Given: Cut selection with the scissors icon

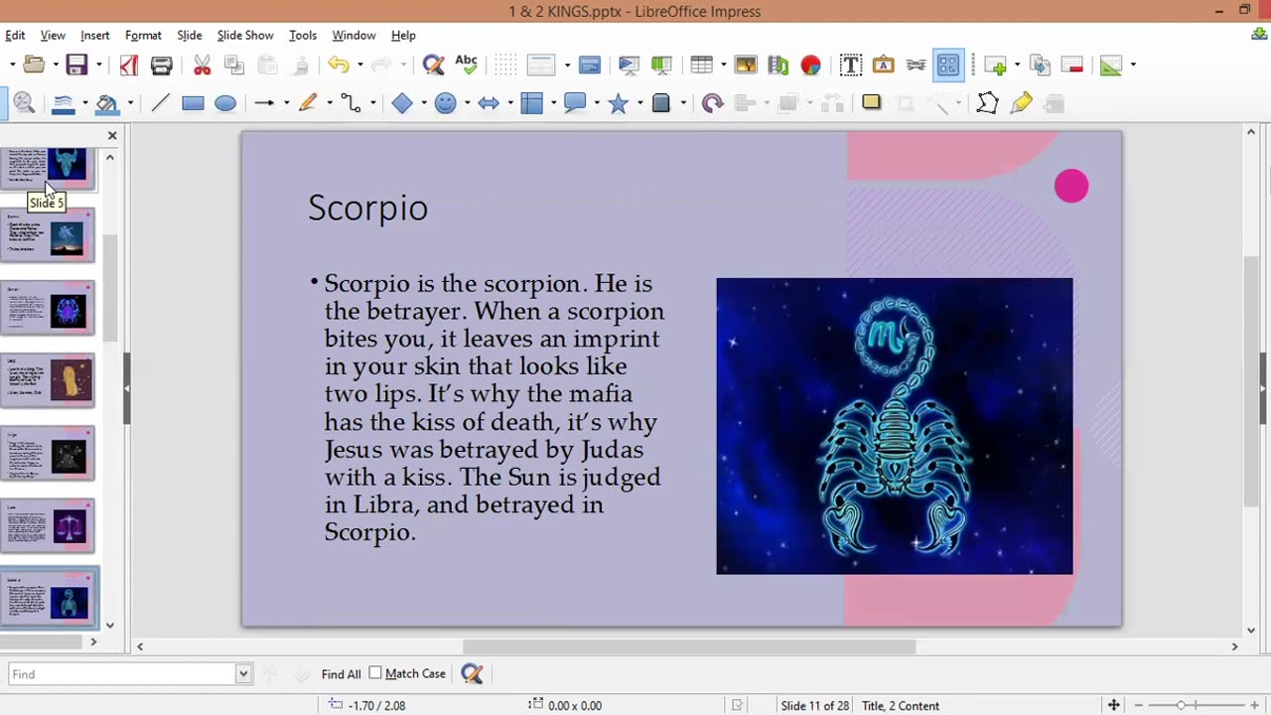Looking at the screenshot, I should tap(203, 66).
